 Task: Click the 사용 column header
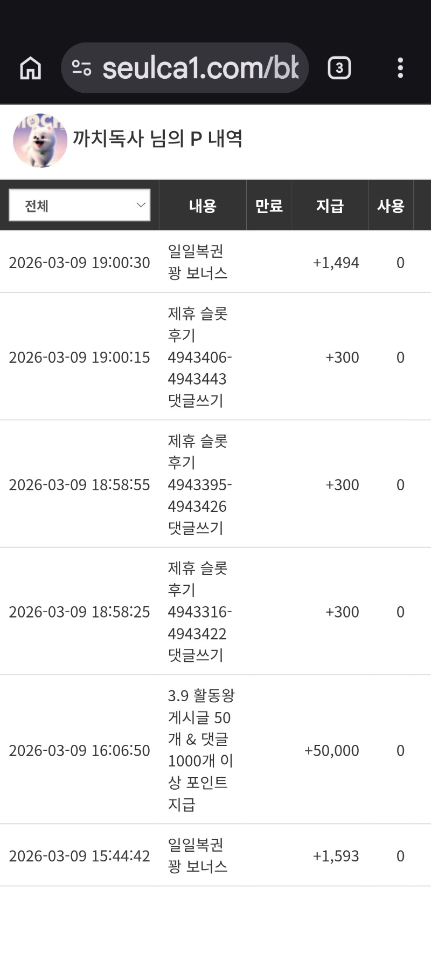[x=391, y=206]
